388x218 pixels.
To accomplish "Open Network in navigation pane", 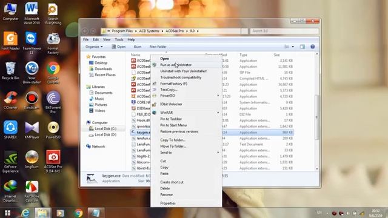I will point(96,147).
